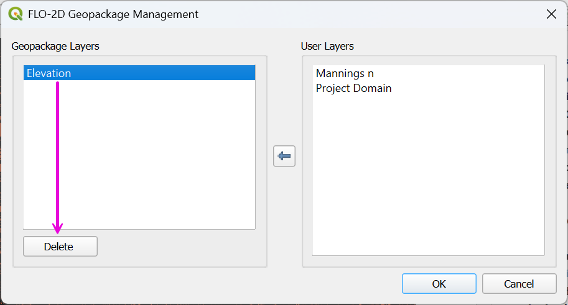Screen dimensions: 568x305
Task: Click the magenta arrowhead above Delete
Action: [x=58, y=228]
